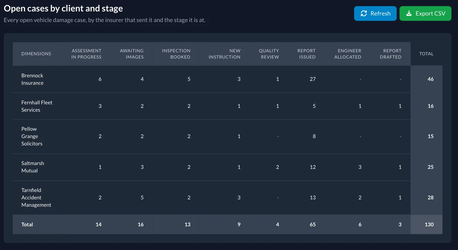This screenshot has height=250, width=458.
Task: Click the Total row label
Action: tap(27, 224)
